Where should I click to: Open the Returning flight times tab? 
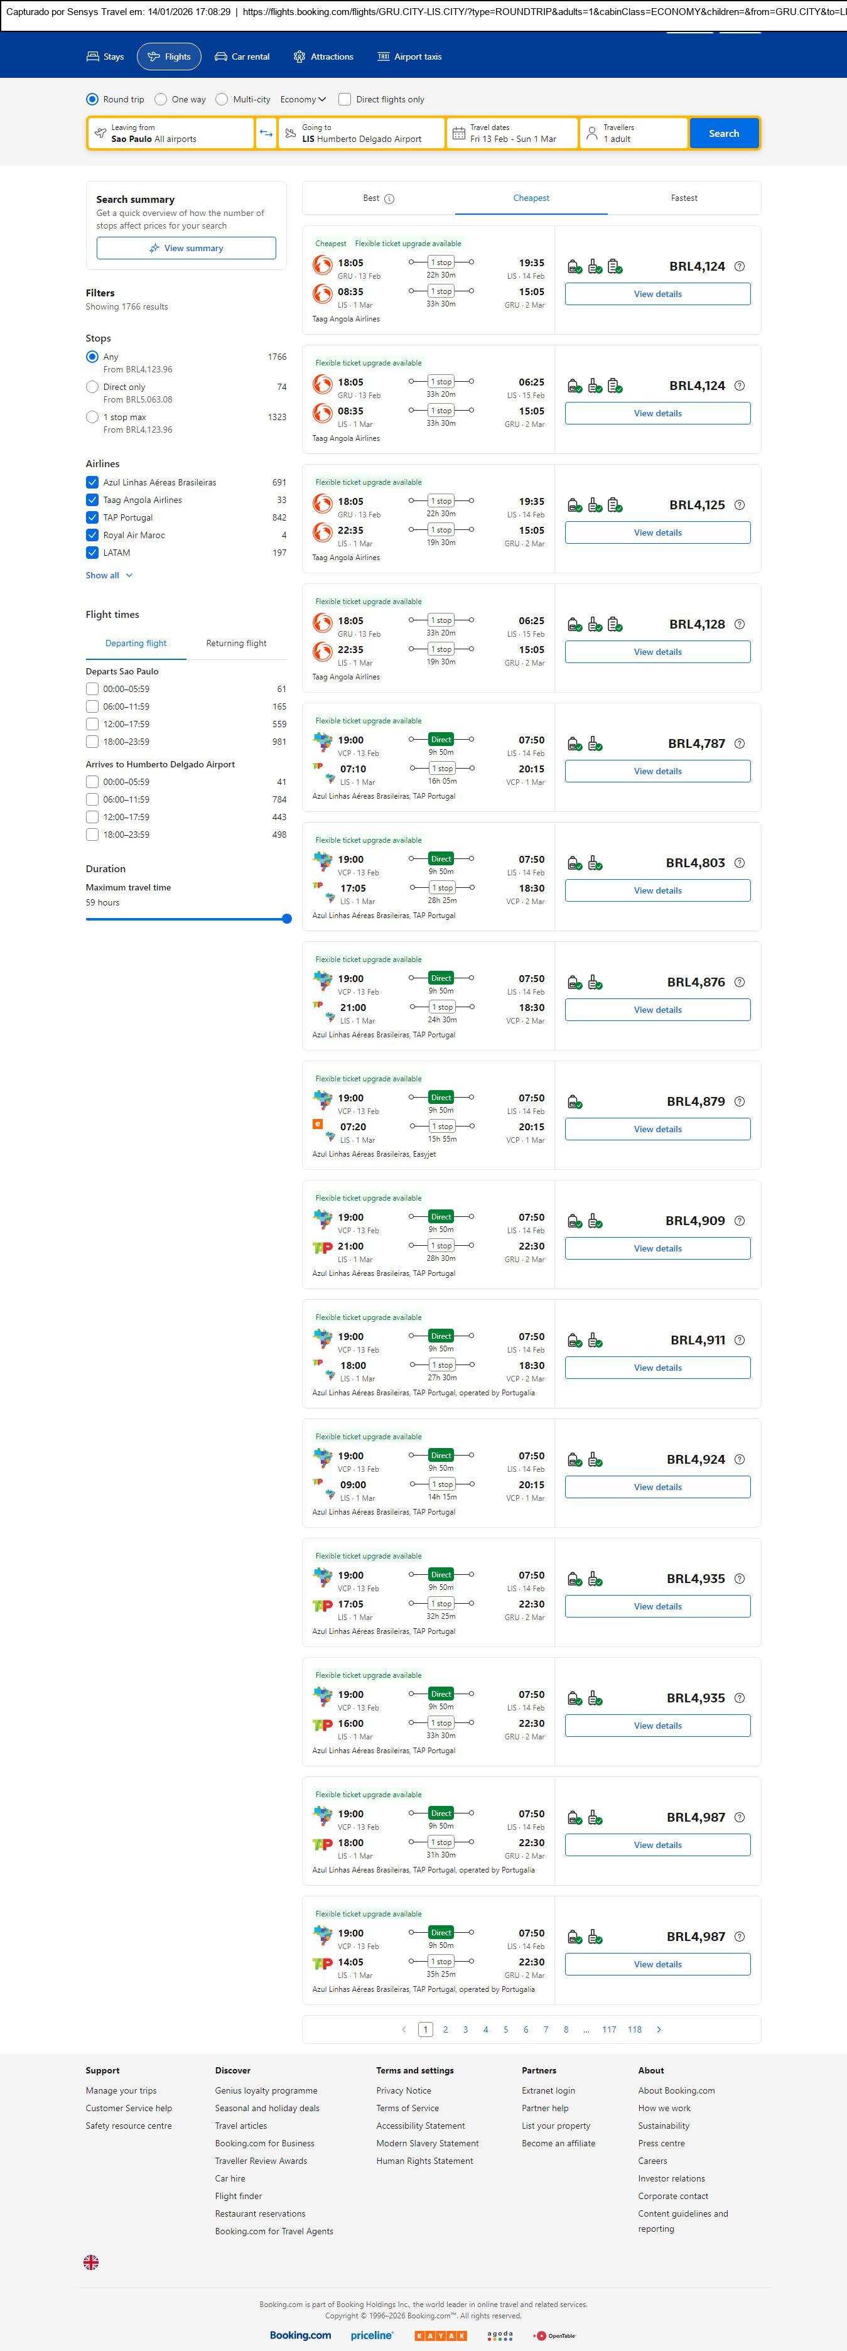click(x=236, y=644)
